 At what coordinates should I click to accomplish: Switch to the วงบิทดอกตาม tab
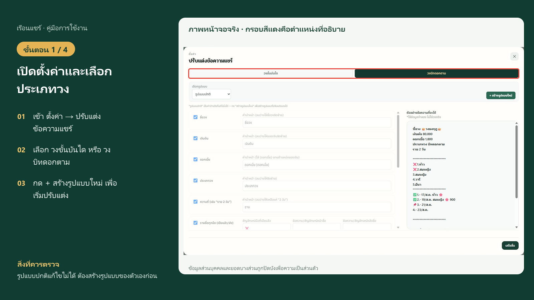pyautogui.click(x=436, y=73)
